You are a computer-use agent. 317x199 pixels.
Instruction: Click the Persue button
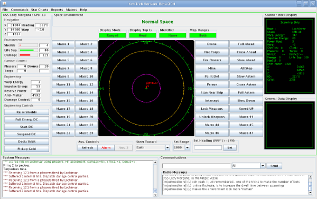coord(212,84)
